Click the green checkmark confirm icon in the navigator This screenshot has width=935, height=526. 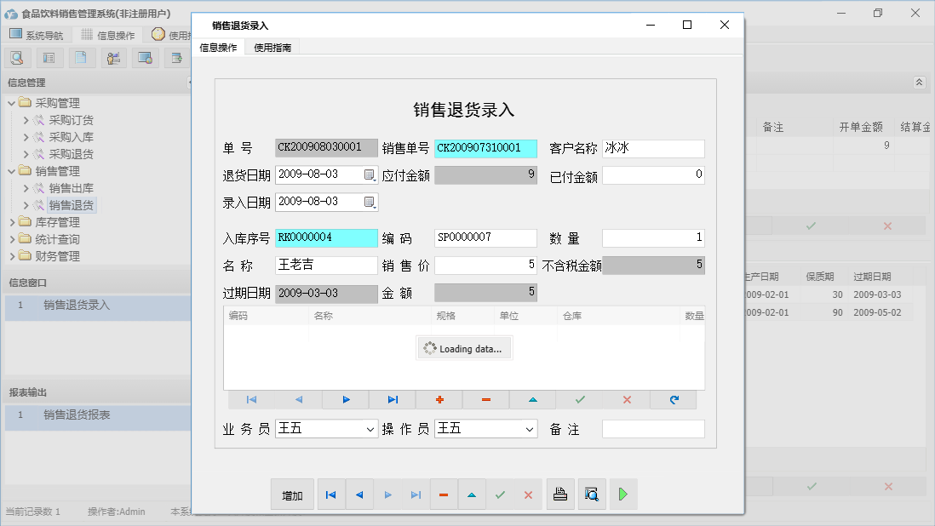pos(579,399)
